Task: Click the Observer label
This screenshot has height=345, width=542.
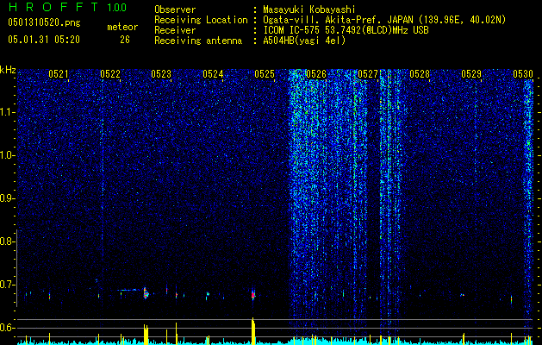Action: point(175,9)
